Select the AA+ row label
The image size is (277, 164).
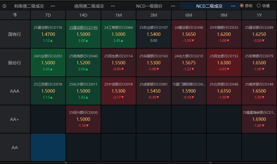pos(15,119)
